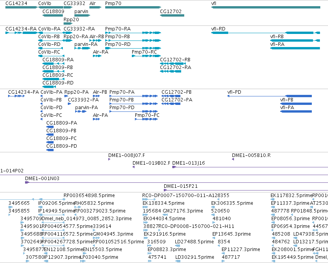
Task: Select the parvin-PA protein glyph
Action: (x=81, y=111)
